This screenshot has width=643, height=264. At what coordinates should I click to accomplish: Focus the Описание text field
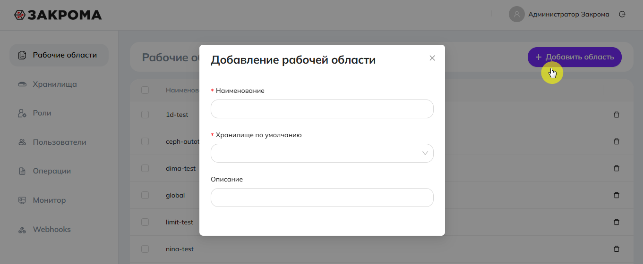pos(322,198)
